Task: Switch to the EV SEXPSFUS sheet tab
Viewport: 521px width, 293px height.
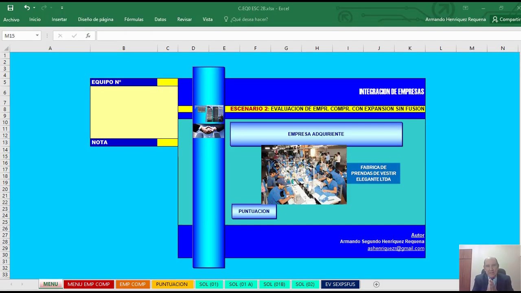Action: tap(340, 284)
